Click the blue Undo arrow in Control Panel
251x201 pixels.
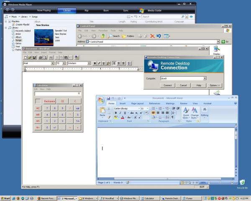pyautogui.click(x=159, y=36)
